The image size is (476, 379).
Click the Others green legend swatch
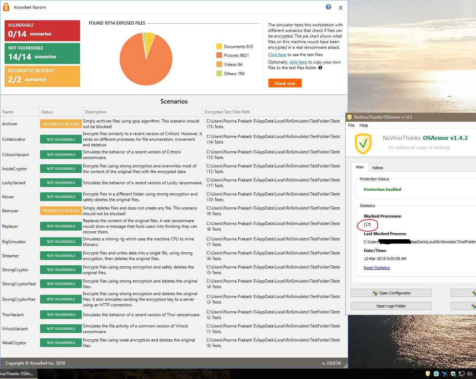219,73
